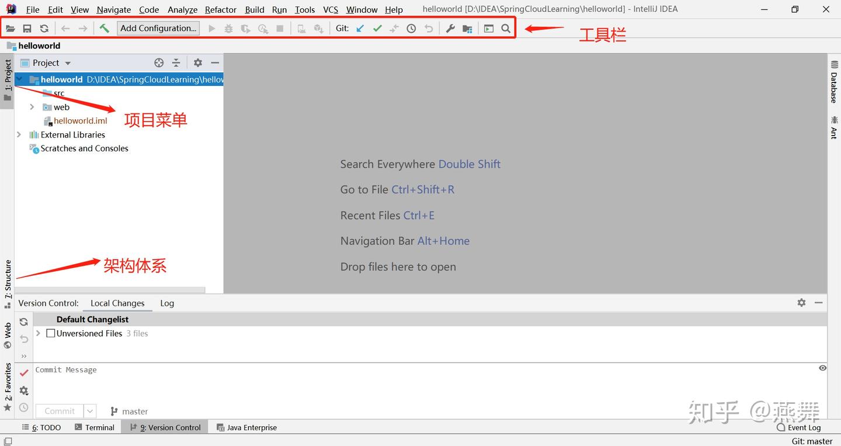
Task: Refresh changes in Version Control panel
Action: click(24, 322)
